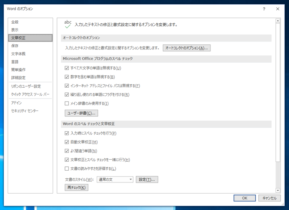The height and width of the screenshot is (210, 289).
Task: Enable 文書の読みやすさを評価する checkbox
Action: [x=67, y=169]
